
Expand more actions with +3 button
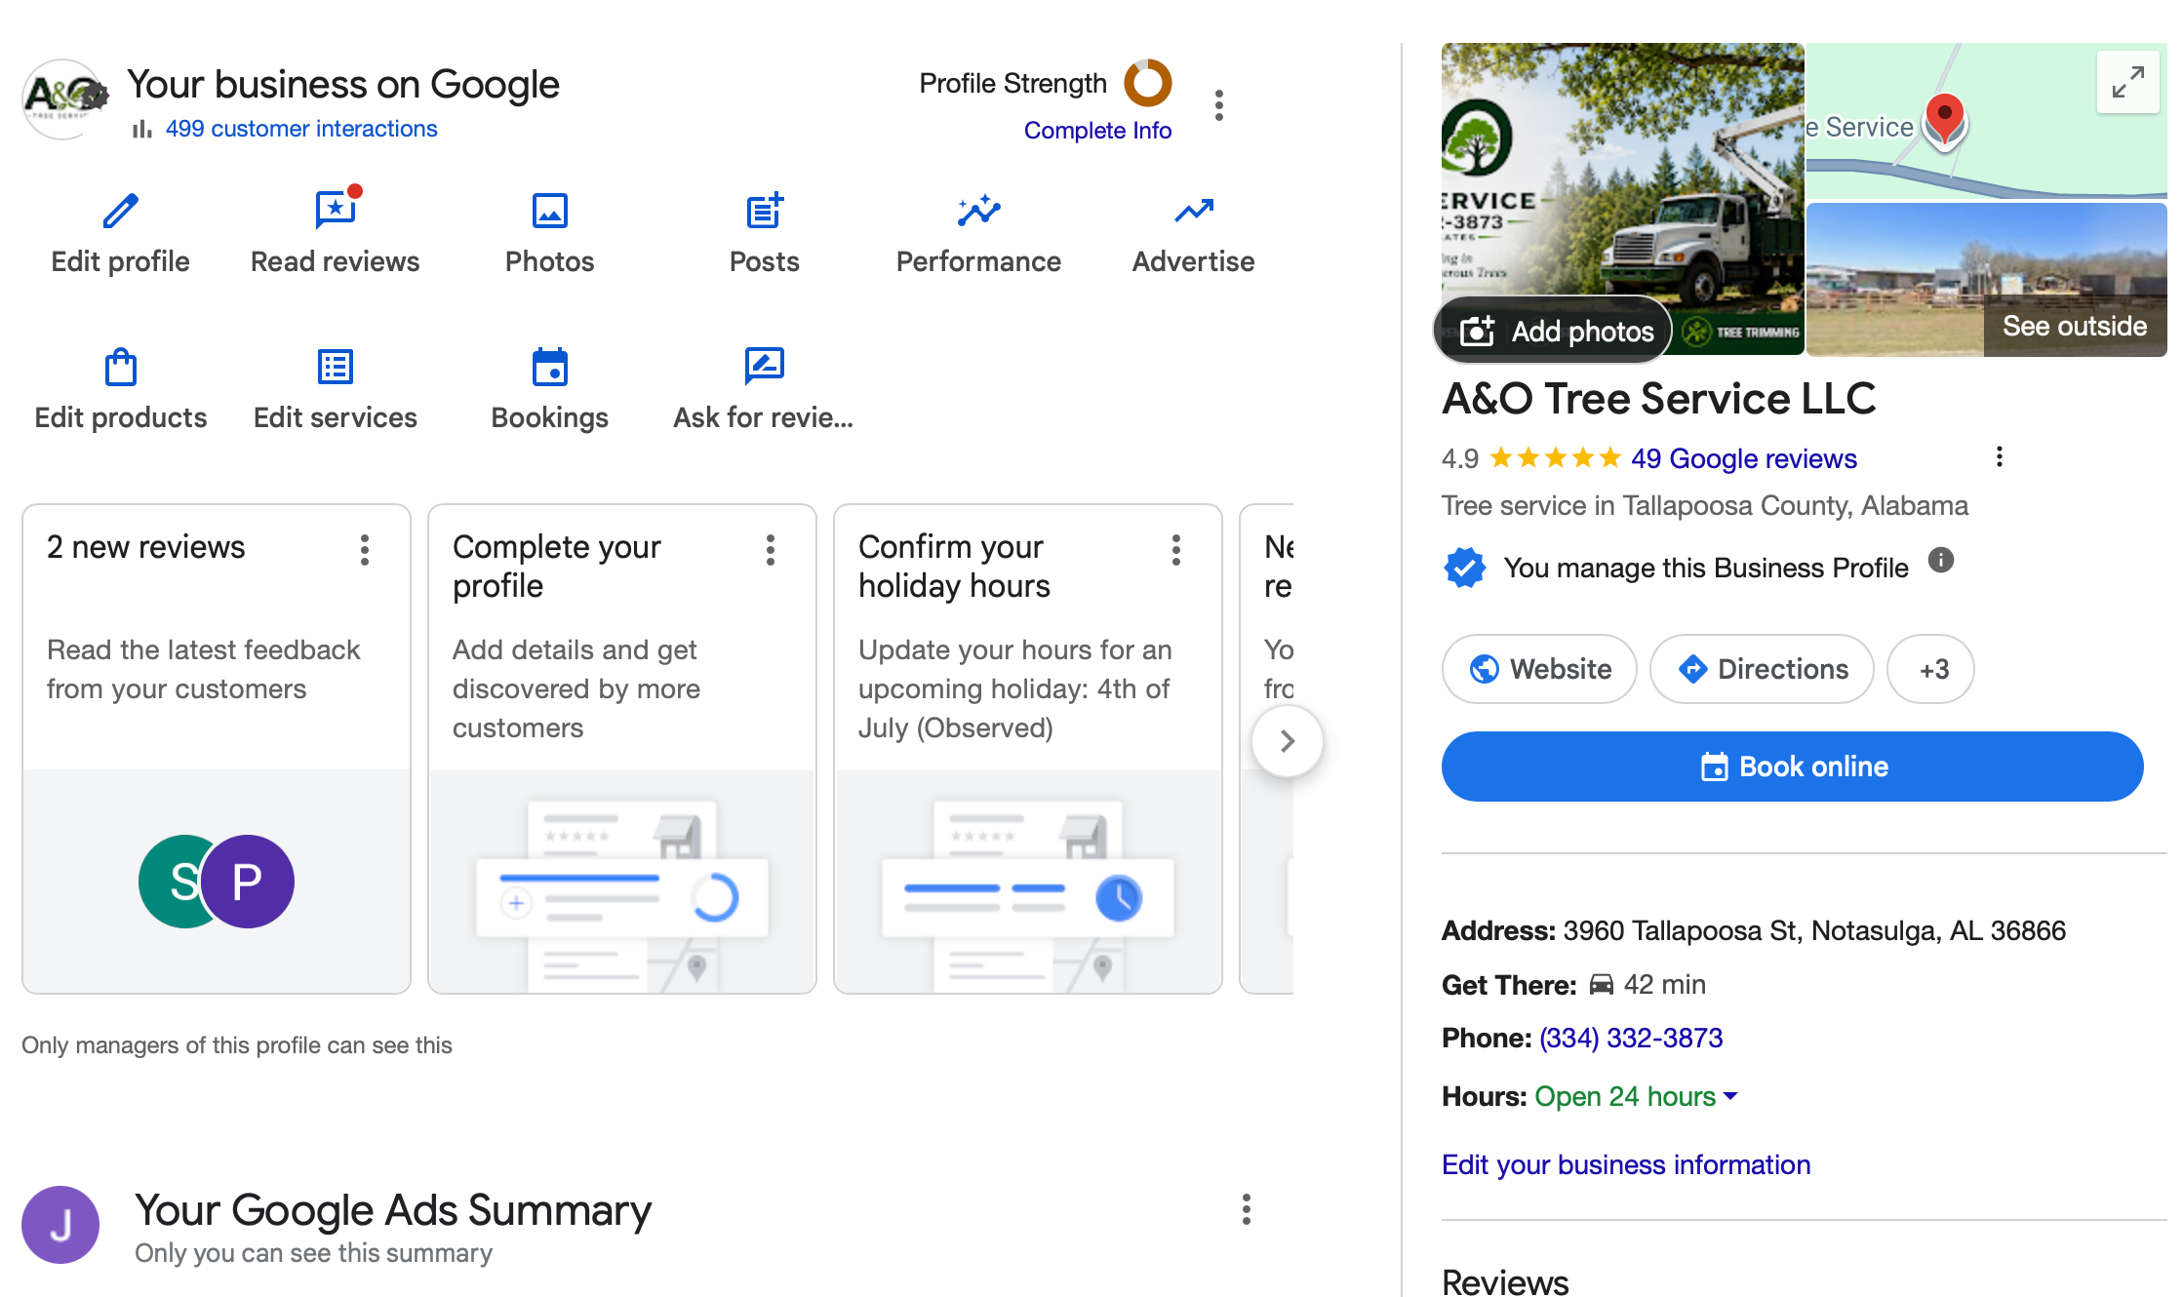click(x=1930, y=669)
